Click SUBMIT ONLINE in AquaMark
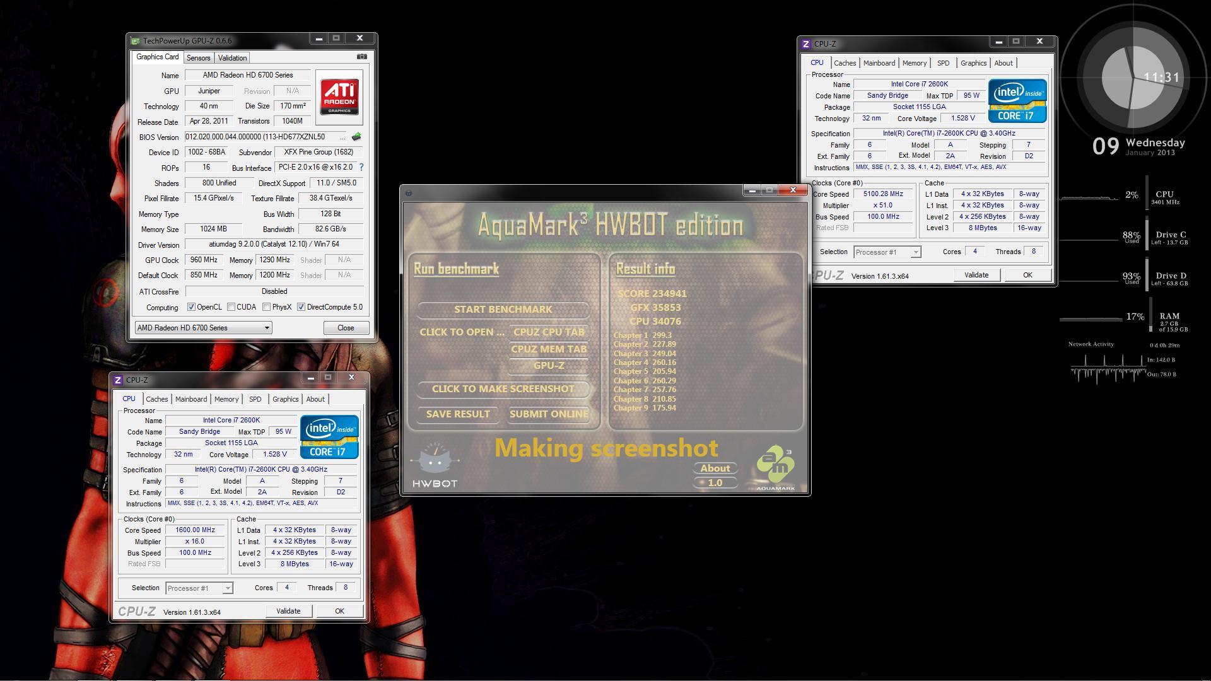The height and width of the screenshot is (681, 1211). [549, 414]
